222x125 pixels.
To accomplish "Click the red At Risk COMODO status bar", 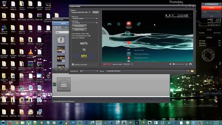I will tap(212, 8).
